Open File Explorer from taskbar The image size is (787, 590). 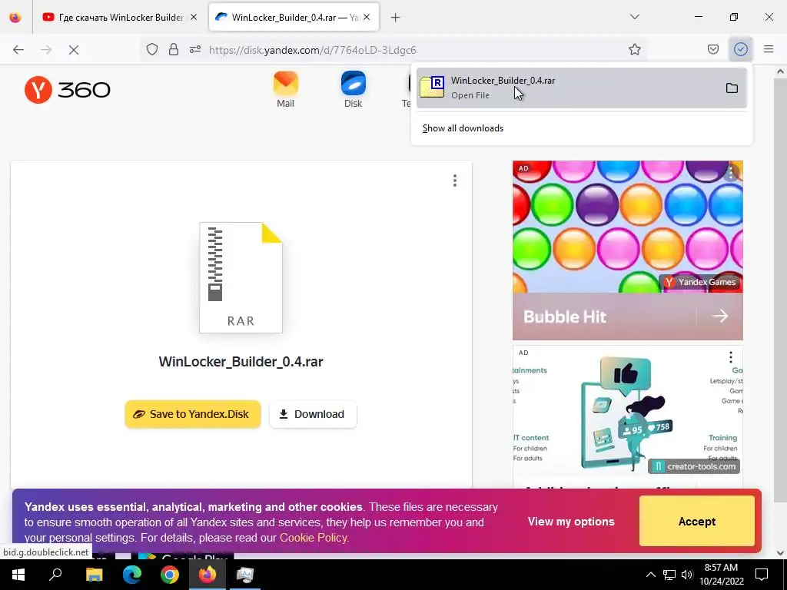94,575
